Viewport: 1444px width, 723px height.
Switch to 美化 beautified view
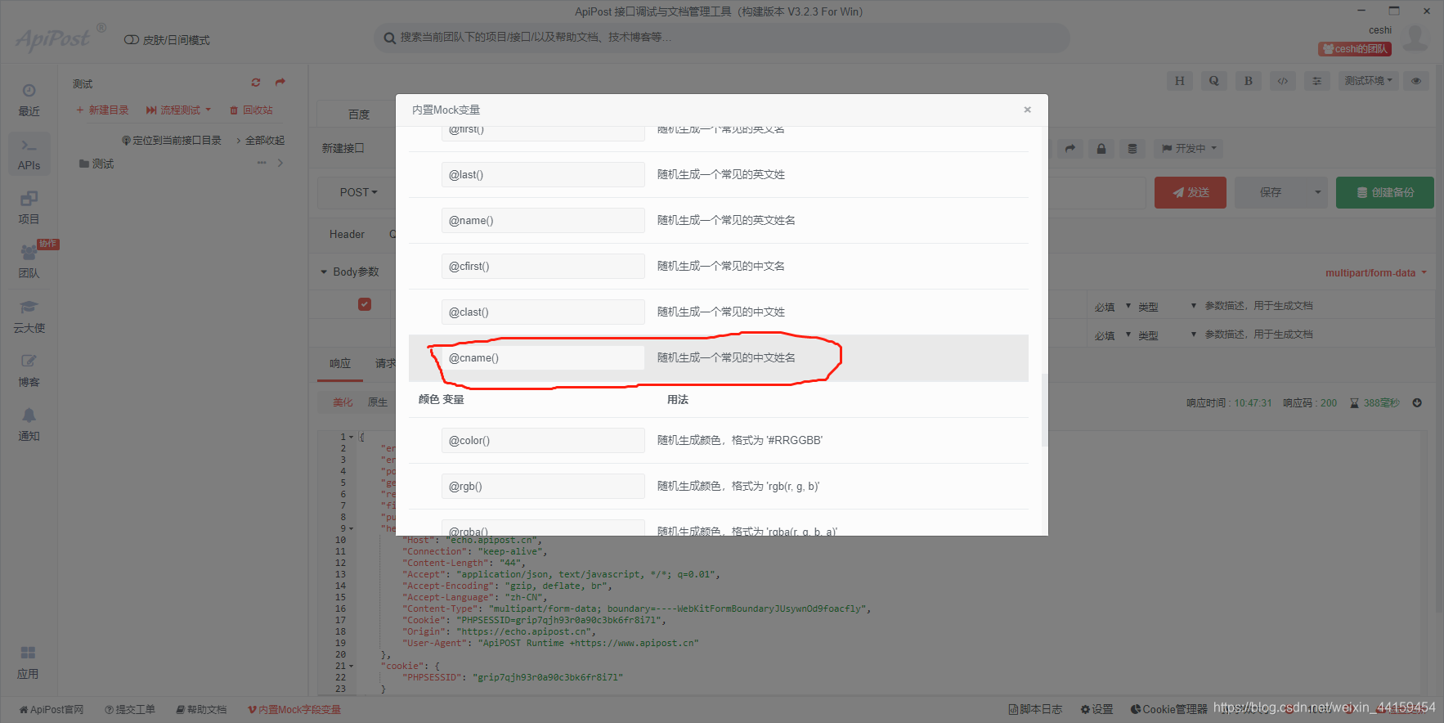click(x=343, y=402)
